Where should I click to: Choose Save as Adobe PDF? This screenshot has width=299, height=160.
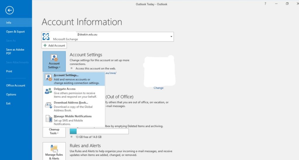pyautogui.click(x=15, y=51)
